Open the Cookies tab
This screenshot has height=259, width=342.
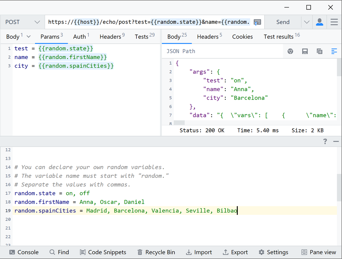[243, 37]
